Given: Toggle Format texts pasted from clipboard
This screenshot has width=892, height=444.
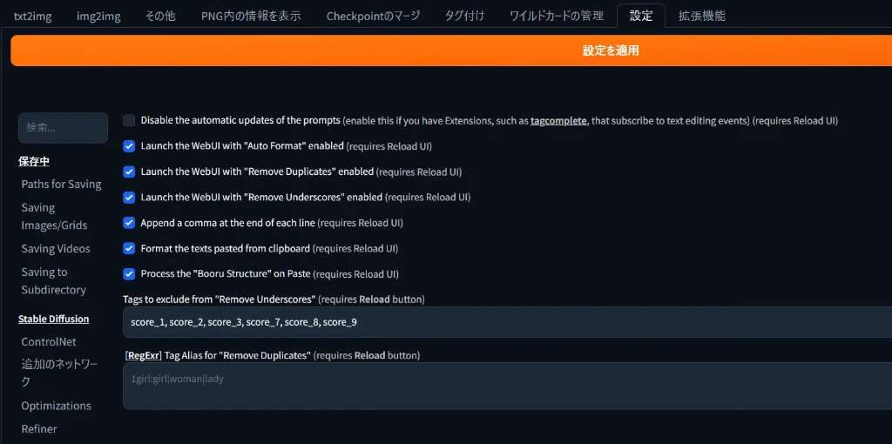Looking at the screenshot, I should (129, 248).
